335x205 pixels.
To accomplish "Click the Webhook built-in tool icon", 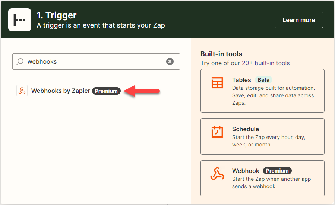I will point(217,174).
